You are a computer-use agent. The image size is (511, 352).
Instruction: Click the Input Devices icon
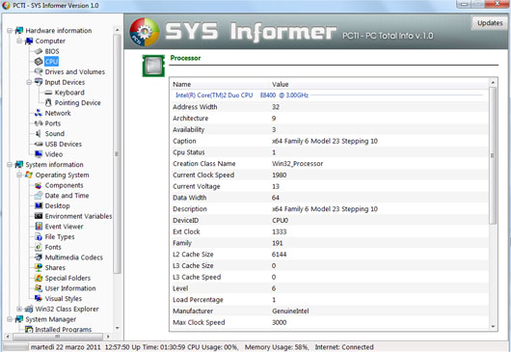click(x=39, y=82)
